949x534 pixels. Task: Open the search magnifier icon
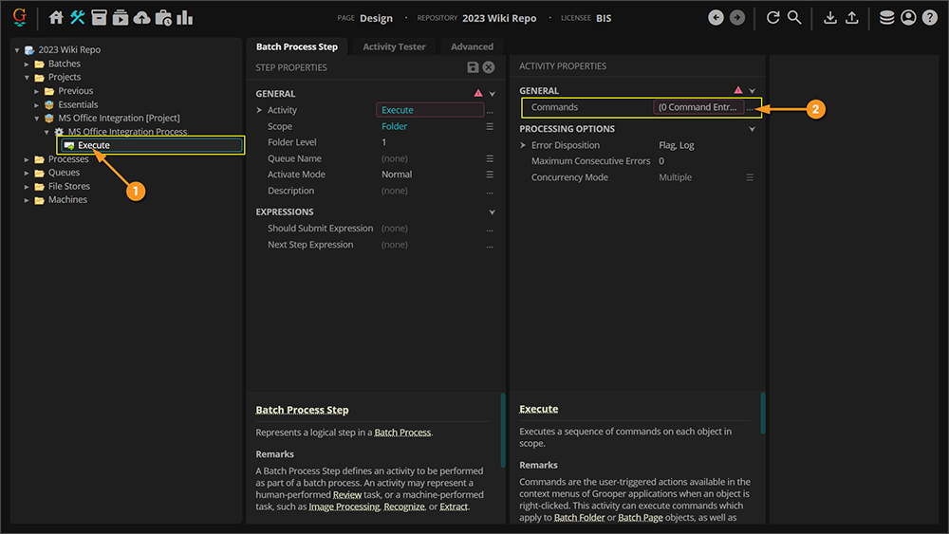[794, 17]
